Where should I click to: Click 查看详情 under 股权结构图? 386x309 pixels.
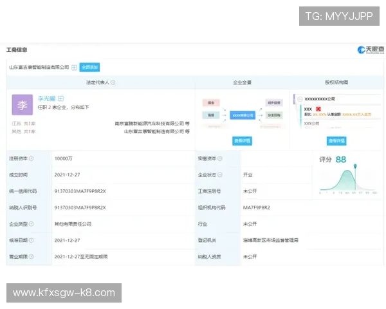tap(336, 141)
